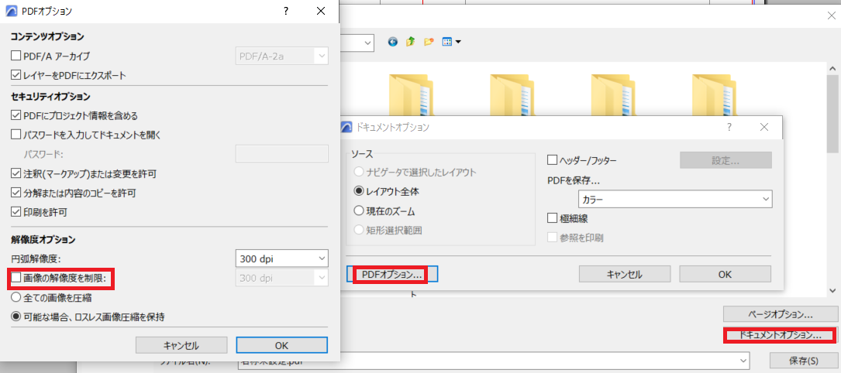Screen dimensions: 841x373
Task: Close the PDFオプション dialog
Action: [321, 12]
